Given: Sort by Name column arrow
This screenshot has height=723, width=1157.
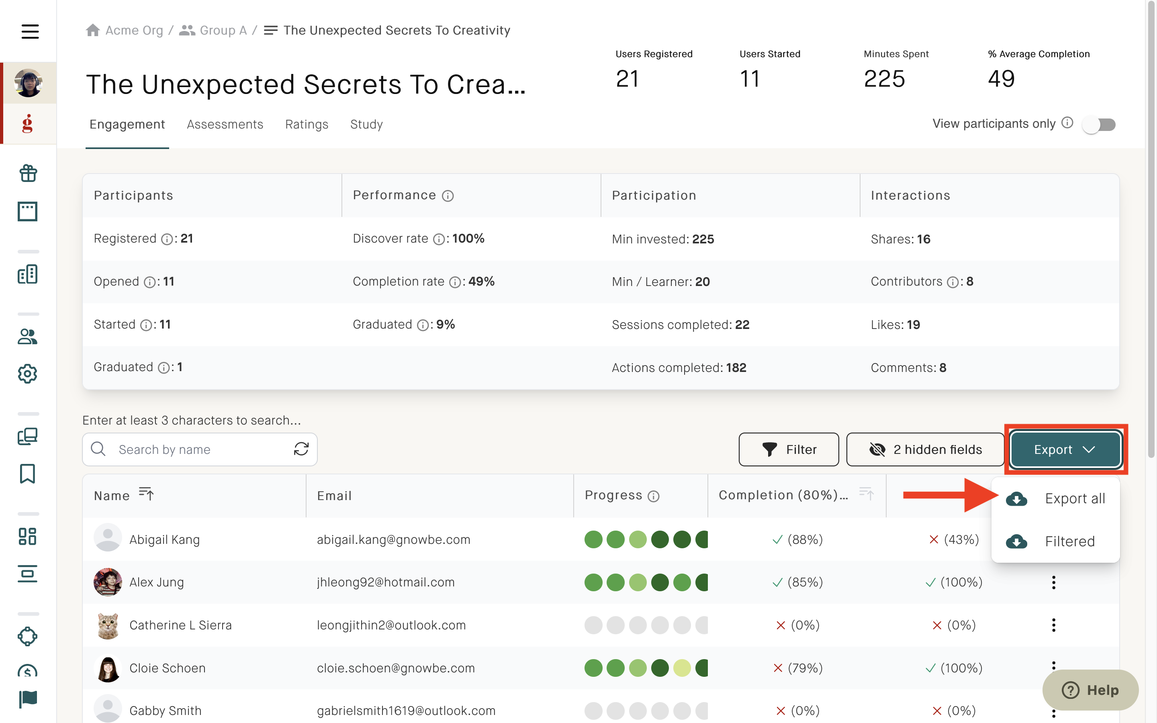Looking at the screenshot, I should pos(146,494).
